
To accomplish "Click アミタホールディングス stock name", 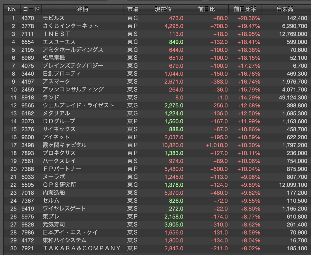I will pos(73,50).
